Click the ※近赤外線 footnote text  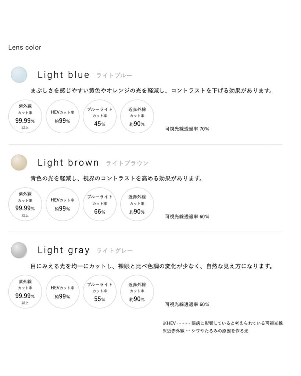click(x=205, y=331)
